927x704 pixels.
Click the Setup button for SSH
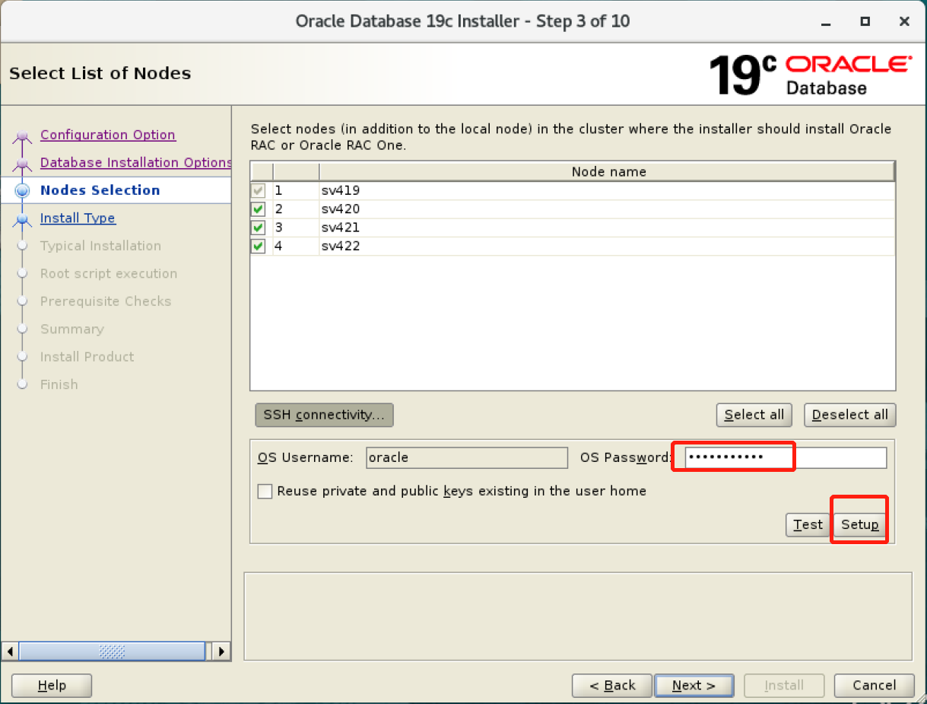click(860, 524)
